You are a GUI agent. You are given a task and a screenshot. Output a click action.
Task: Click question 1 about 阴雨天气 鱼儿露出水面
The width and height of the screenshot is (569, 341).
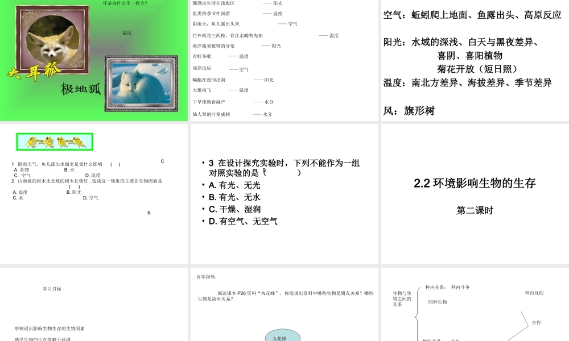click(x=65, y=164)
